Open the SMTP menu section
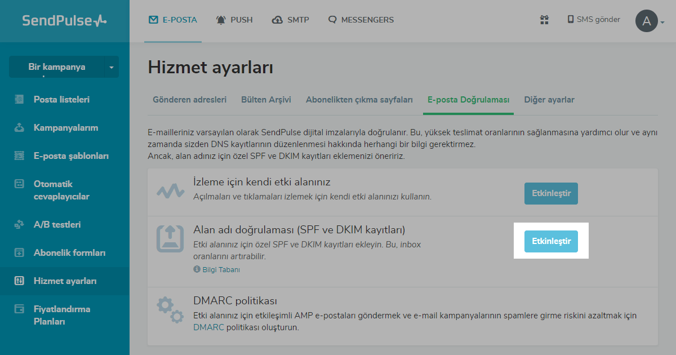Image resolution: width=676 pixels, height=355 pixels. 290,20
